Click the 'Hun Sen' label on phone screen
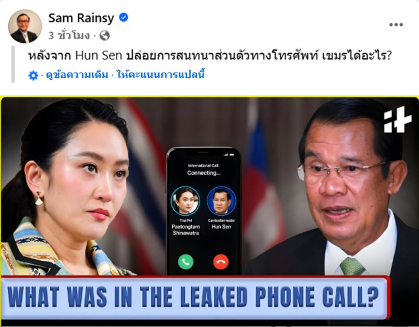The image size is (419, 327). pyautogui.click(x=221, y=227)
